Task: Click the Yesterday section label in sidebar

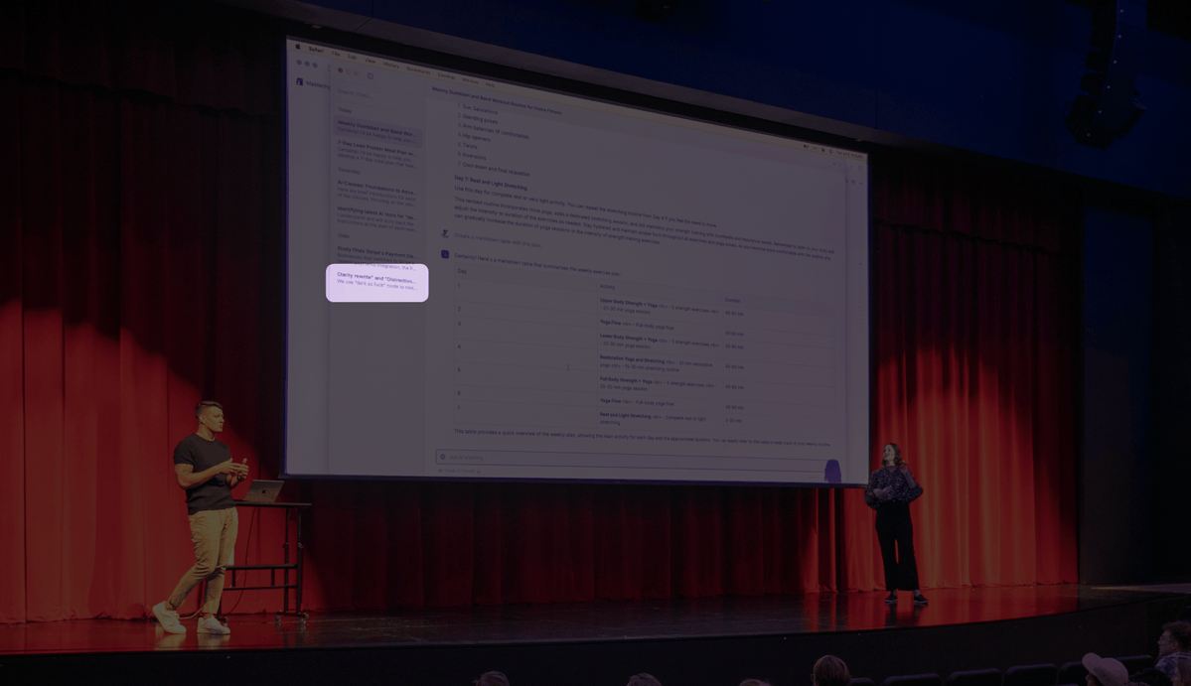Action: coord(349,171)
